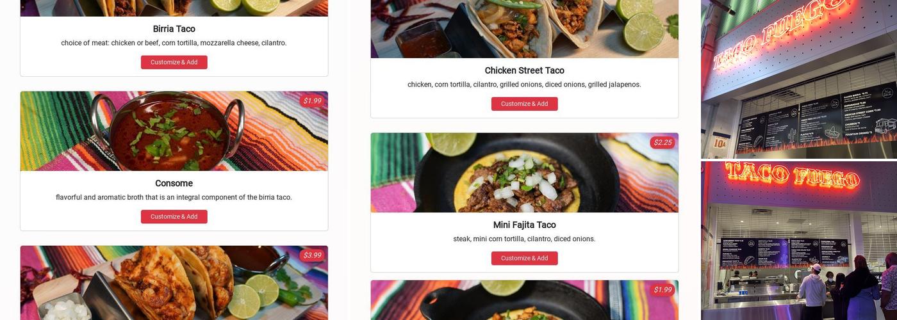The image size is (897, 320).
Task: Click Customize & Add under Mini Fajita Taco
Action: [x=524, y=258]
